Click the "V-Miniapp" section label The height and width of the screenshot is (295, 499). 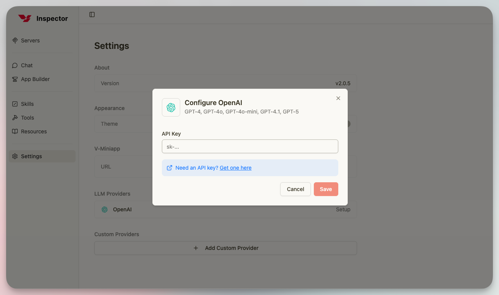(x=107, y=149)
